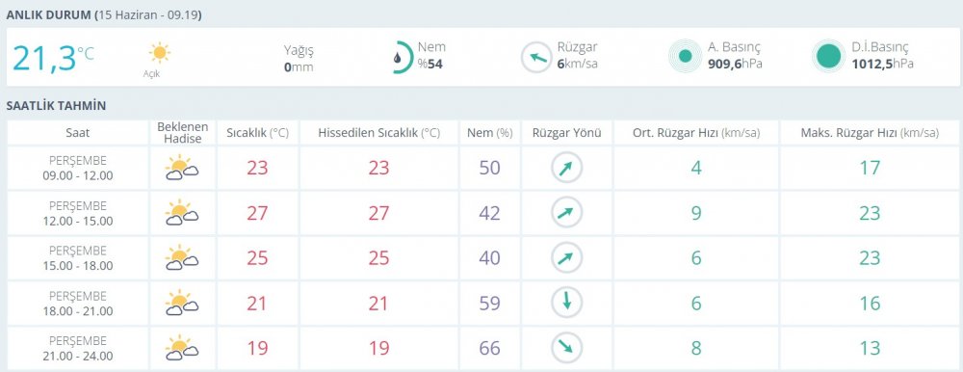Click partly cloudy icon for 15.00 - 18.00 row
Screen dimensions: 963x372
tap(181, 258)
